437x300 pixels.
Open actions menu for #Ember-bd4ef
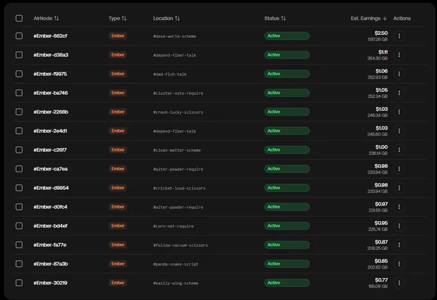(399, 226)
